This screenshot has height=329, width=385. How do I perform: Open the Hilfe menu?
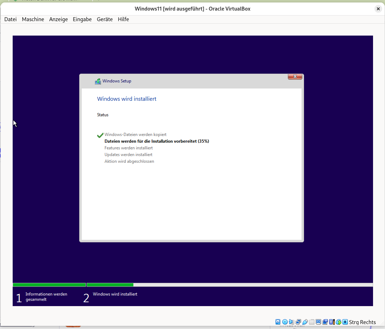click(123, 19)
